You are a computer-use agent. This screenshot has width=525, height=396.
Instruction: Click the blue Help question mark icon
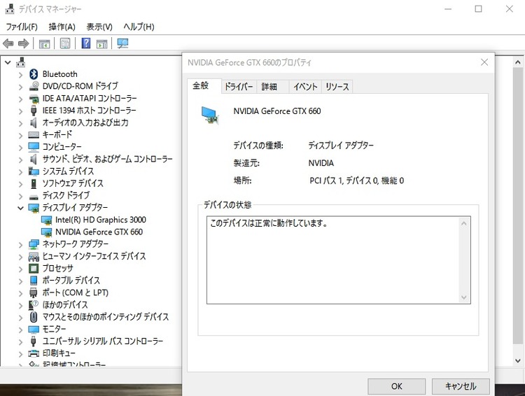pos(86,43)
